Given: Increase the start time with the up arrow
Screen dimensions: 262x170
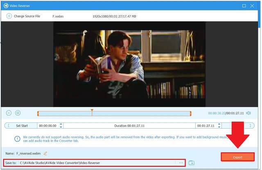Looking at the screenshot, I should (x=61, y=124).
